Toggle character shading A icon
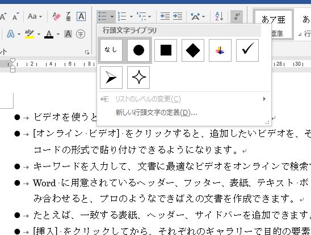This screenshot has height=235, width=311. [x=68, y=34]
